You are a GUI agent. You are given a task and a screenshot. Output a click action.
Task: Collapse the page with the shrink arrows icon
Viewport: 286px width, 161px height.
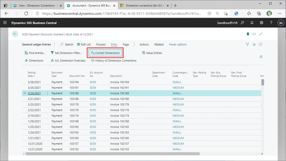[x=261, y=34]
